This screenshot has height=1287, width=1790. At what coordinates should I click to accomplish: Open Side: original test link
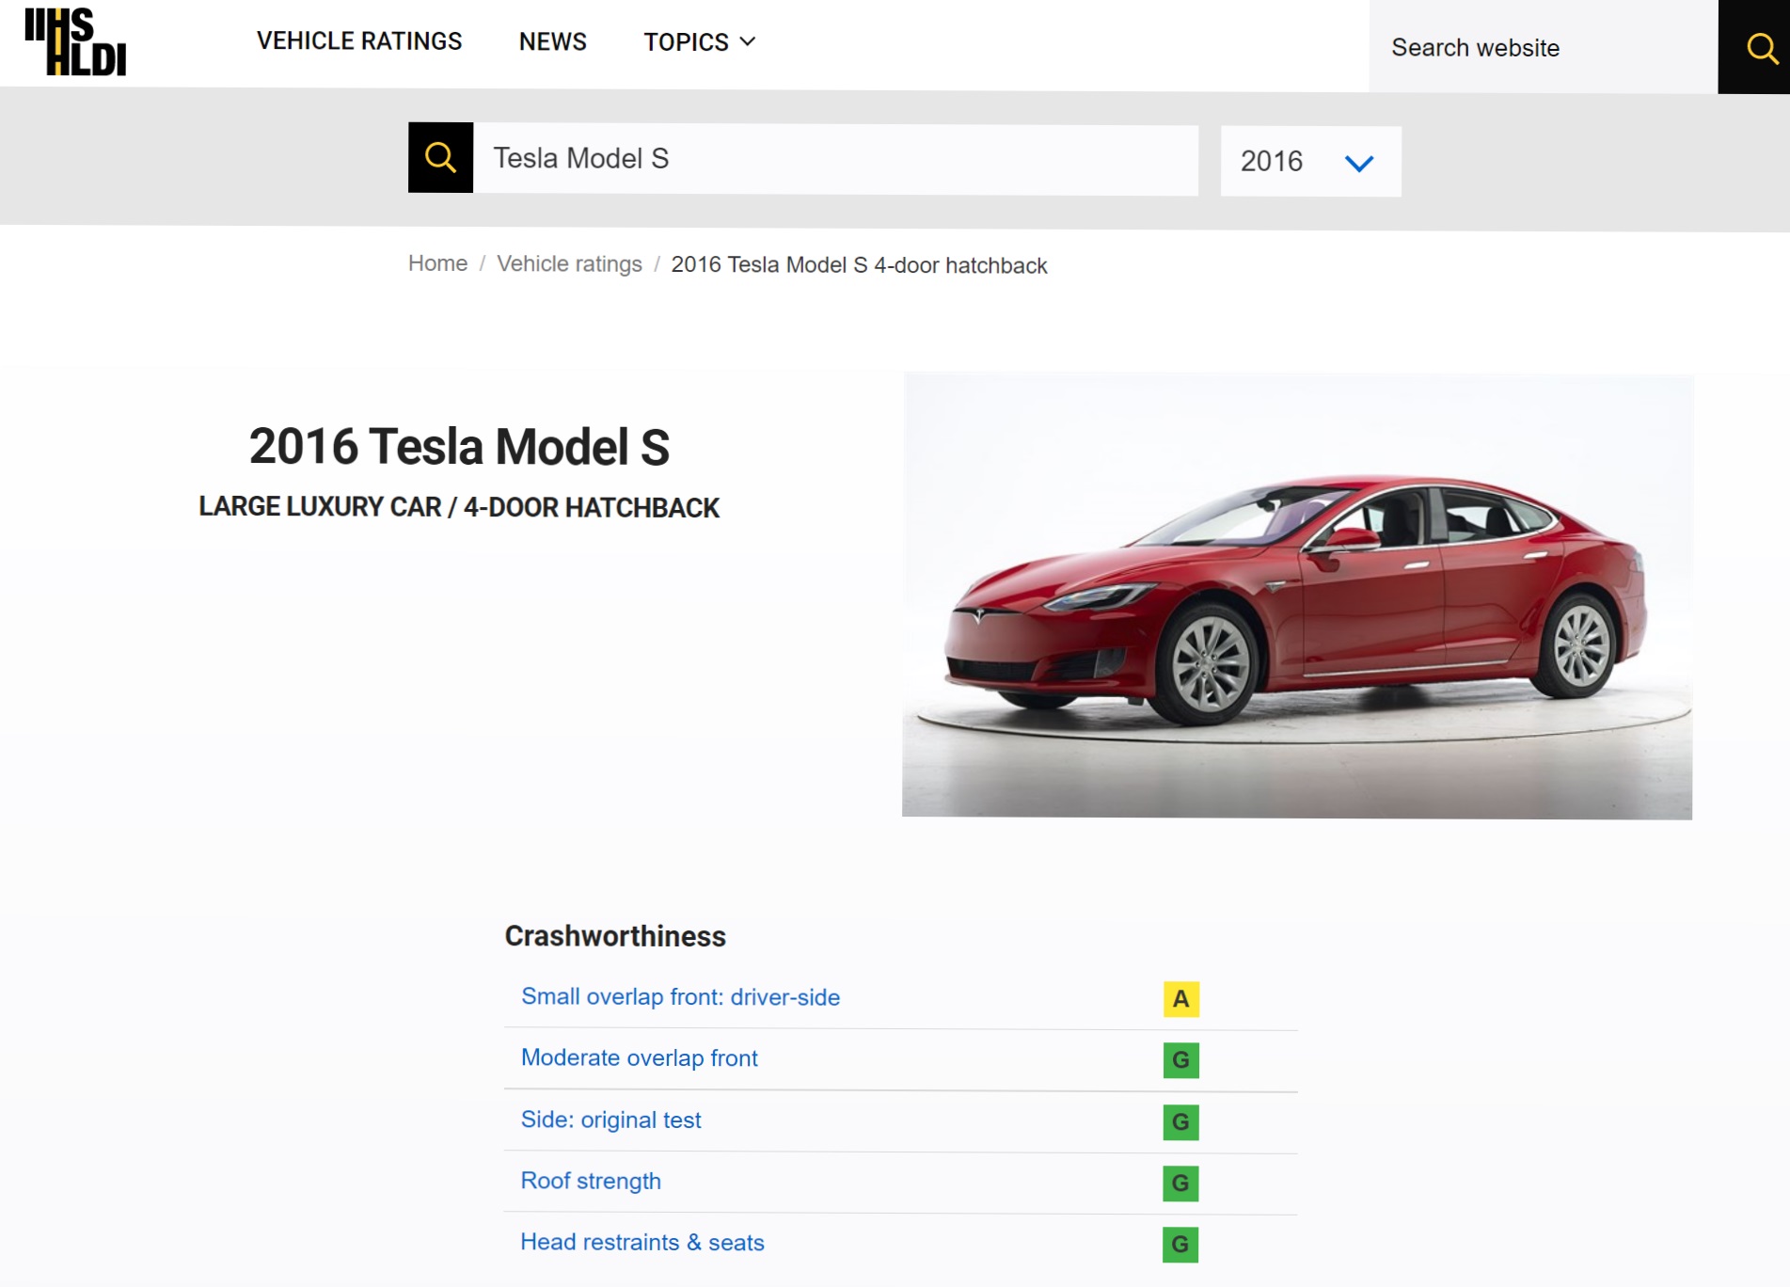[610, 1120]
